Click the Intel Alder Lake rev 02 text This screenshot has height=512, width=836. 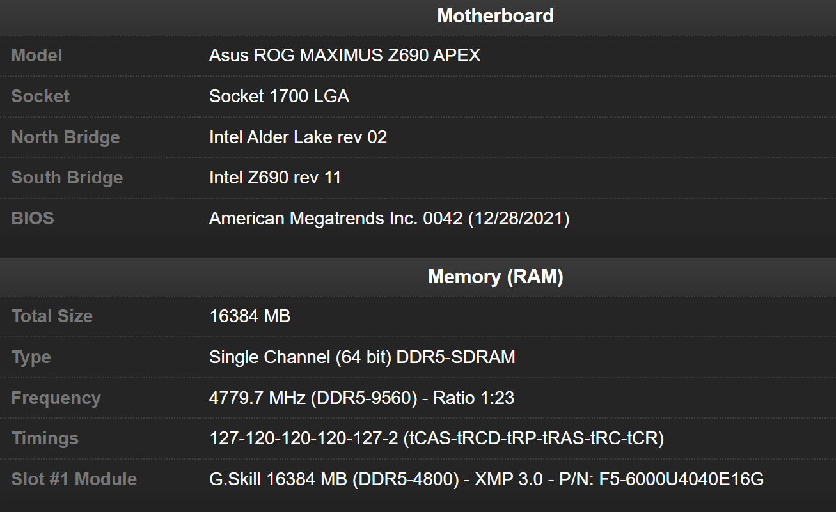(x=298, y=137)
